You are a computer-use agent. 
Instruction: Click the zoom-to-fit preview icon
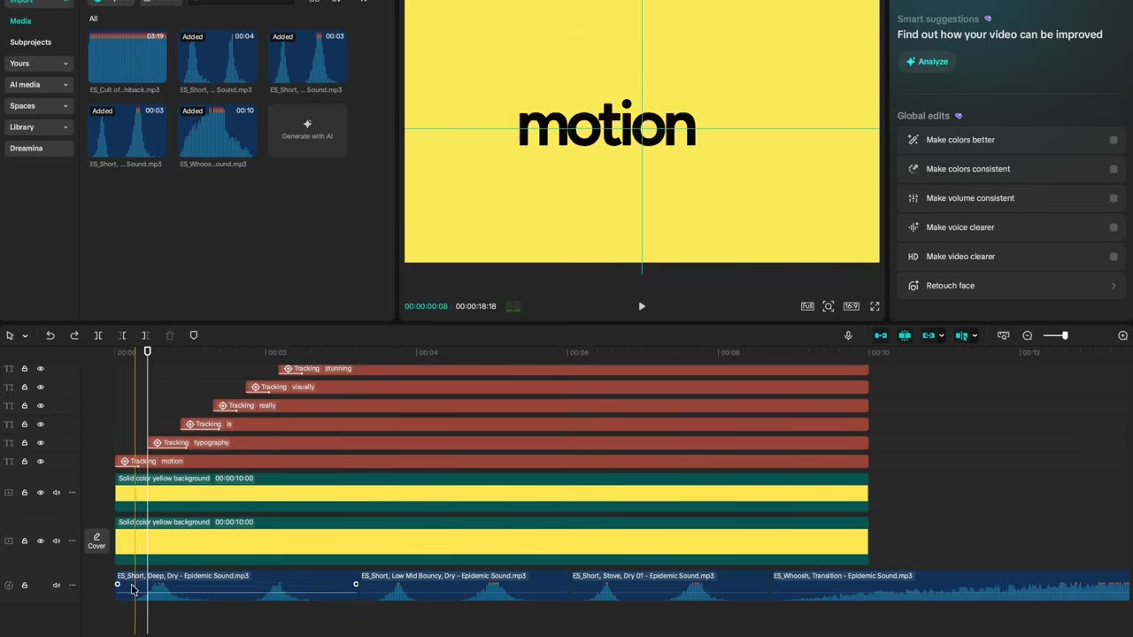829,306
